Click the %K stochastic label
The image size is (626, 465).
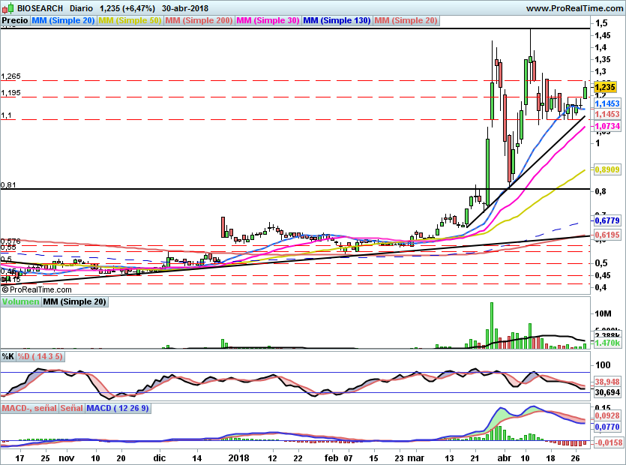pyautogui.click(x=8, y=355)
